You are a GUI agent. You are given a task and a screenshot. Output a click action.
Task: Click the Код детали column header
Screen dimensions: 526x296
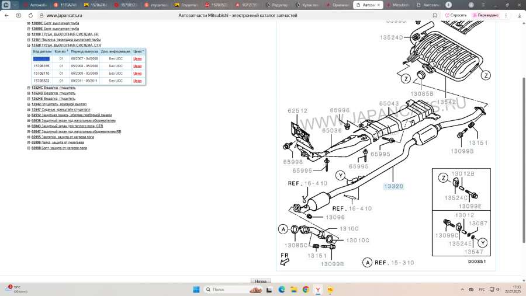[42, 51]
